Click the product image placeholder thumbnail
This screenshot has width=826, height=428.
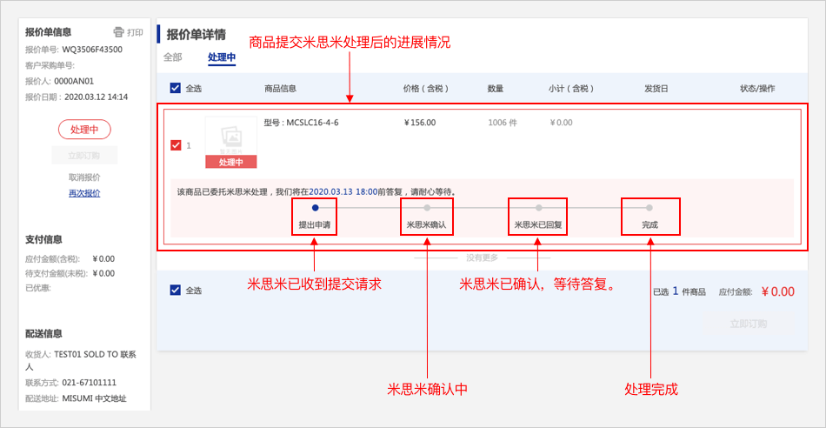(230, 137)
